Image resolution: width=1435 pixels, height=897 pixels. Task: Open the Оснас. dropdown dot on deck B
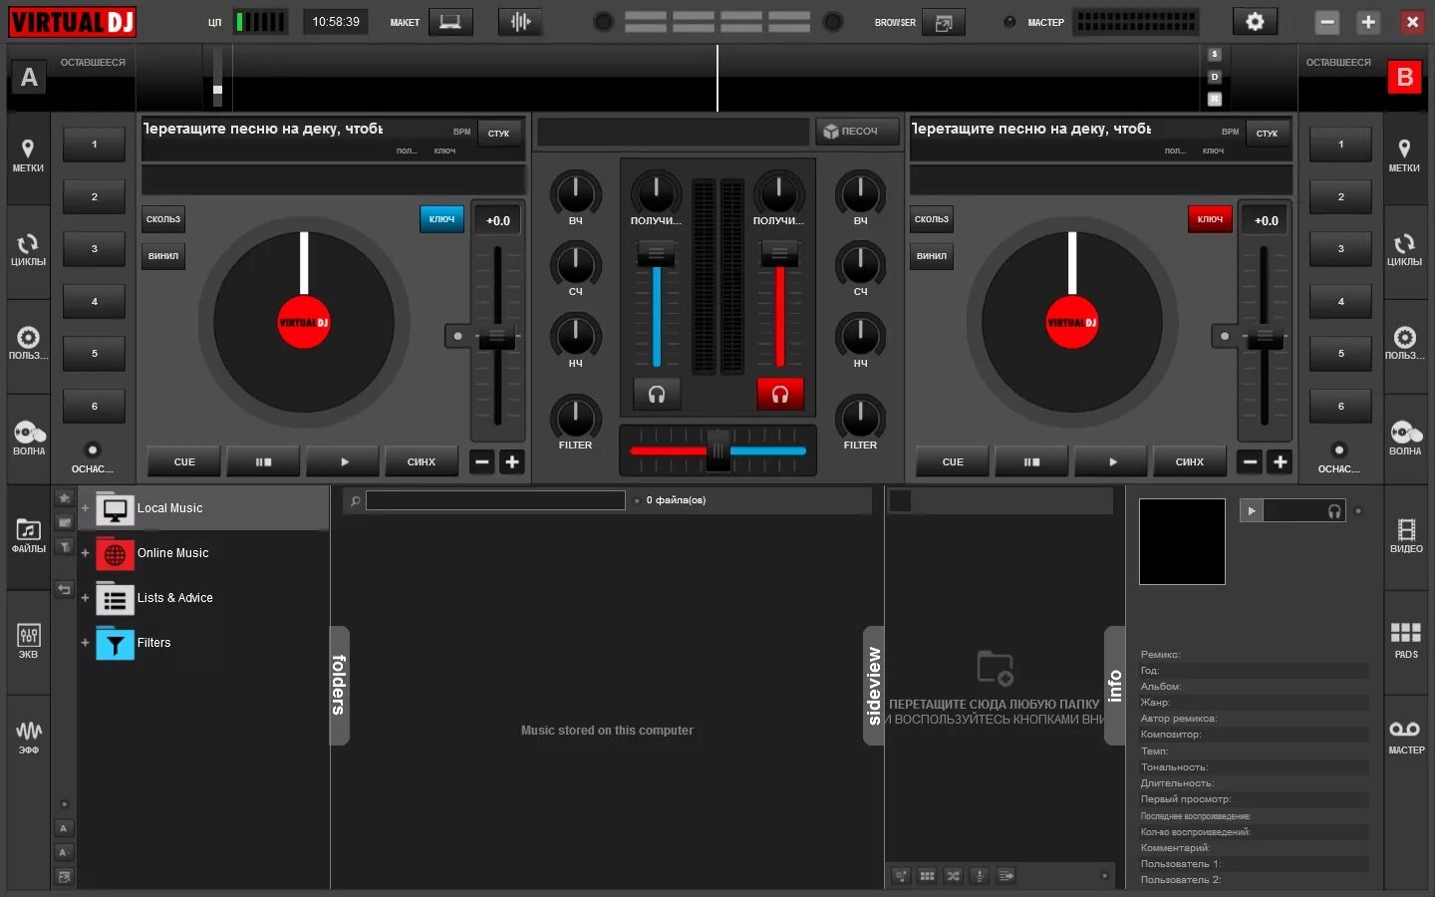[1339, 449]
